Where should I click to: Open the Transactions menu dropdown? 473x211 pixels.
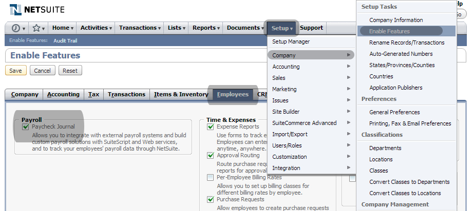139,28
